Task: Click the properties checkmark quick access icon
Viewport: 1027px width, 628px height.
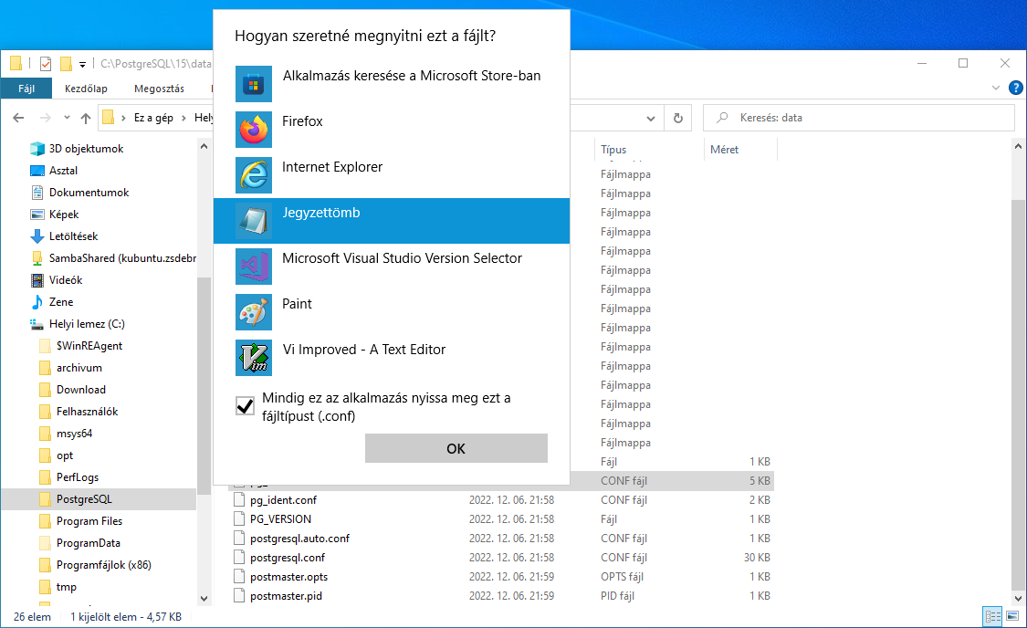Action: pos(46,64)
